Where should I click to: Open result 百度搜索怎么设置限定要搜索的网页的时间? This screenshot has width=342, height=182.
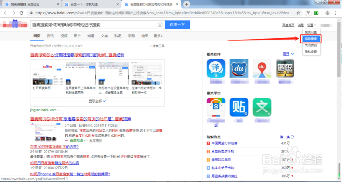[x=77, y=55]
